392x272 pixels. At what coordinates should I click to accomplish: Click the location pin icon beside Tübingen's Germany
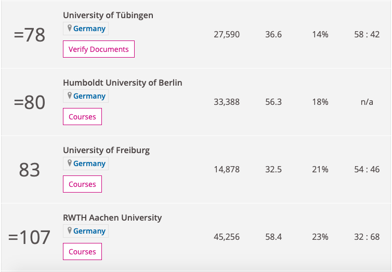(x=69, y=29)
